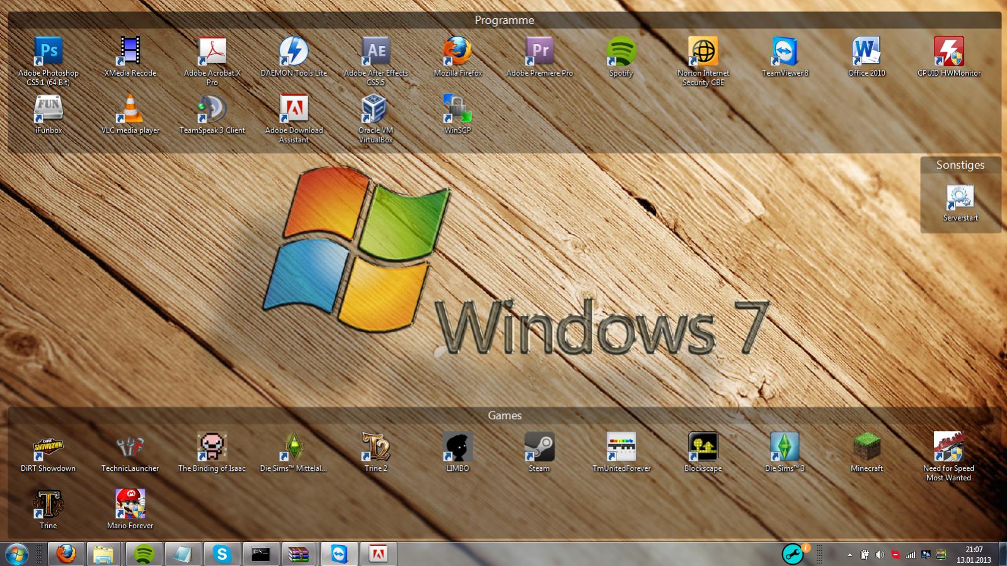Open VLC media player icon
1007x566 pixels.
pyautogui.click(x=130, y=114)
